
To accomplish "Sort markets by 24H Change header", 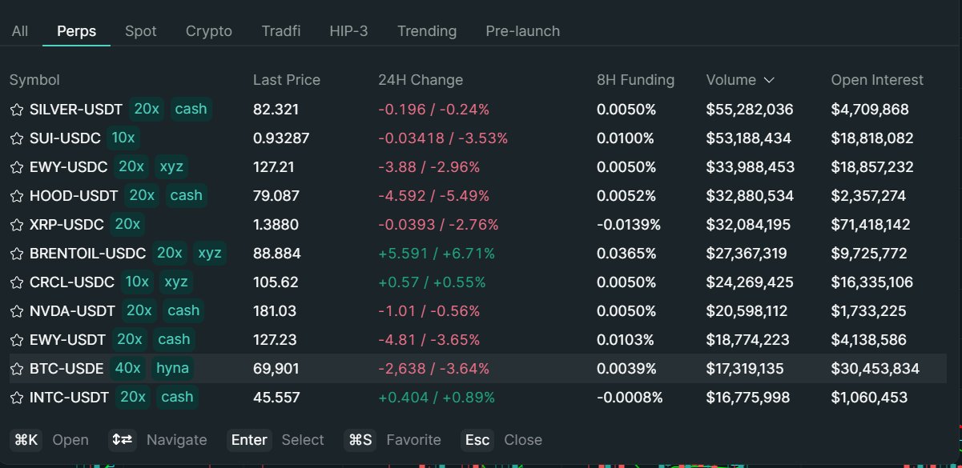I will click(x=421, y=80).
